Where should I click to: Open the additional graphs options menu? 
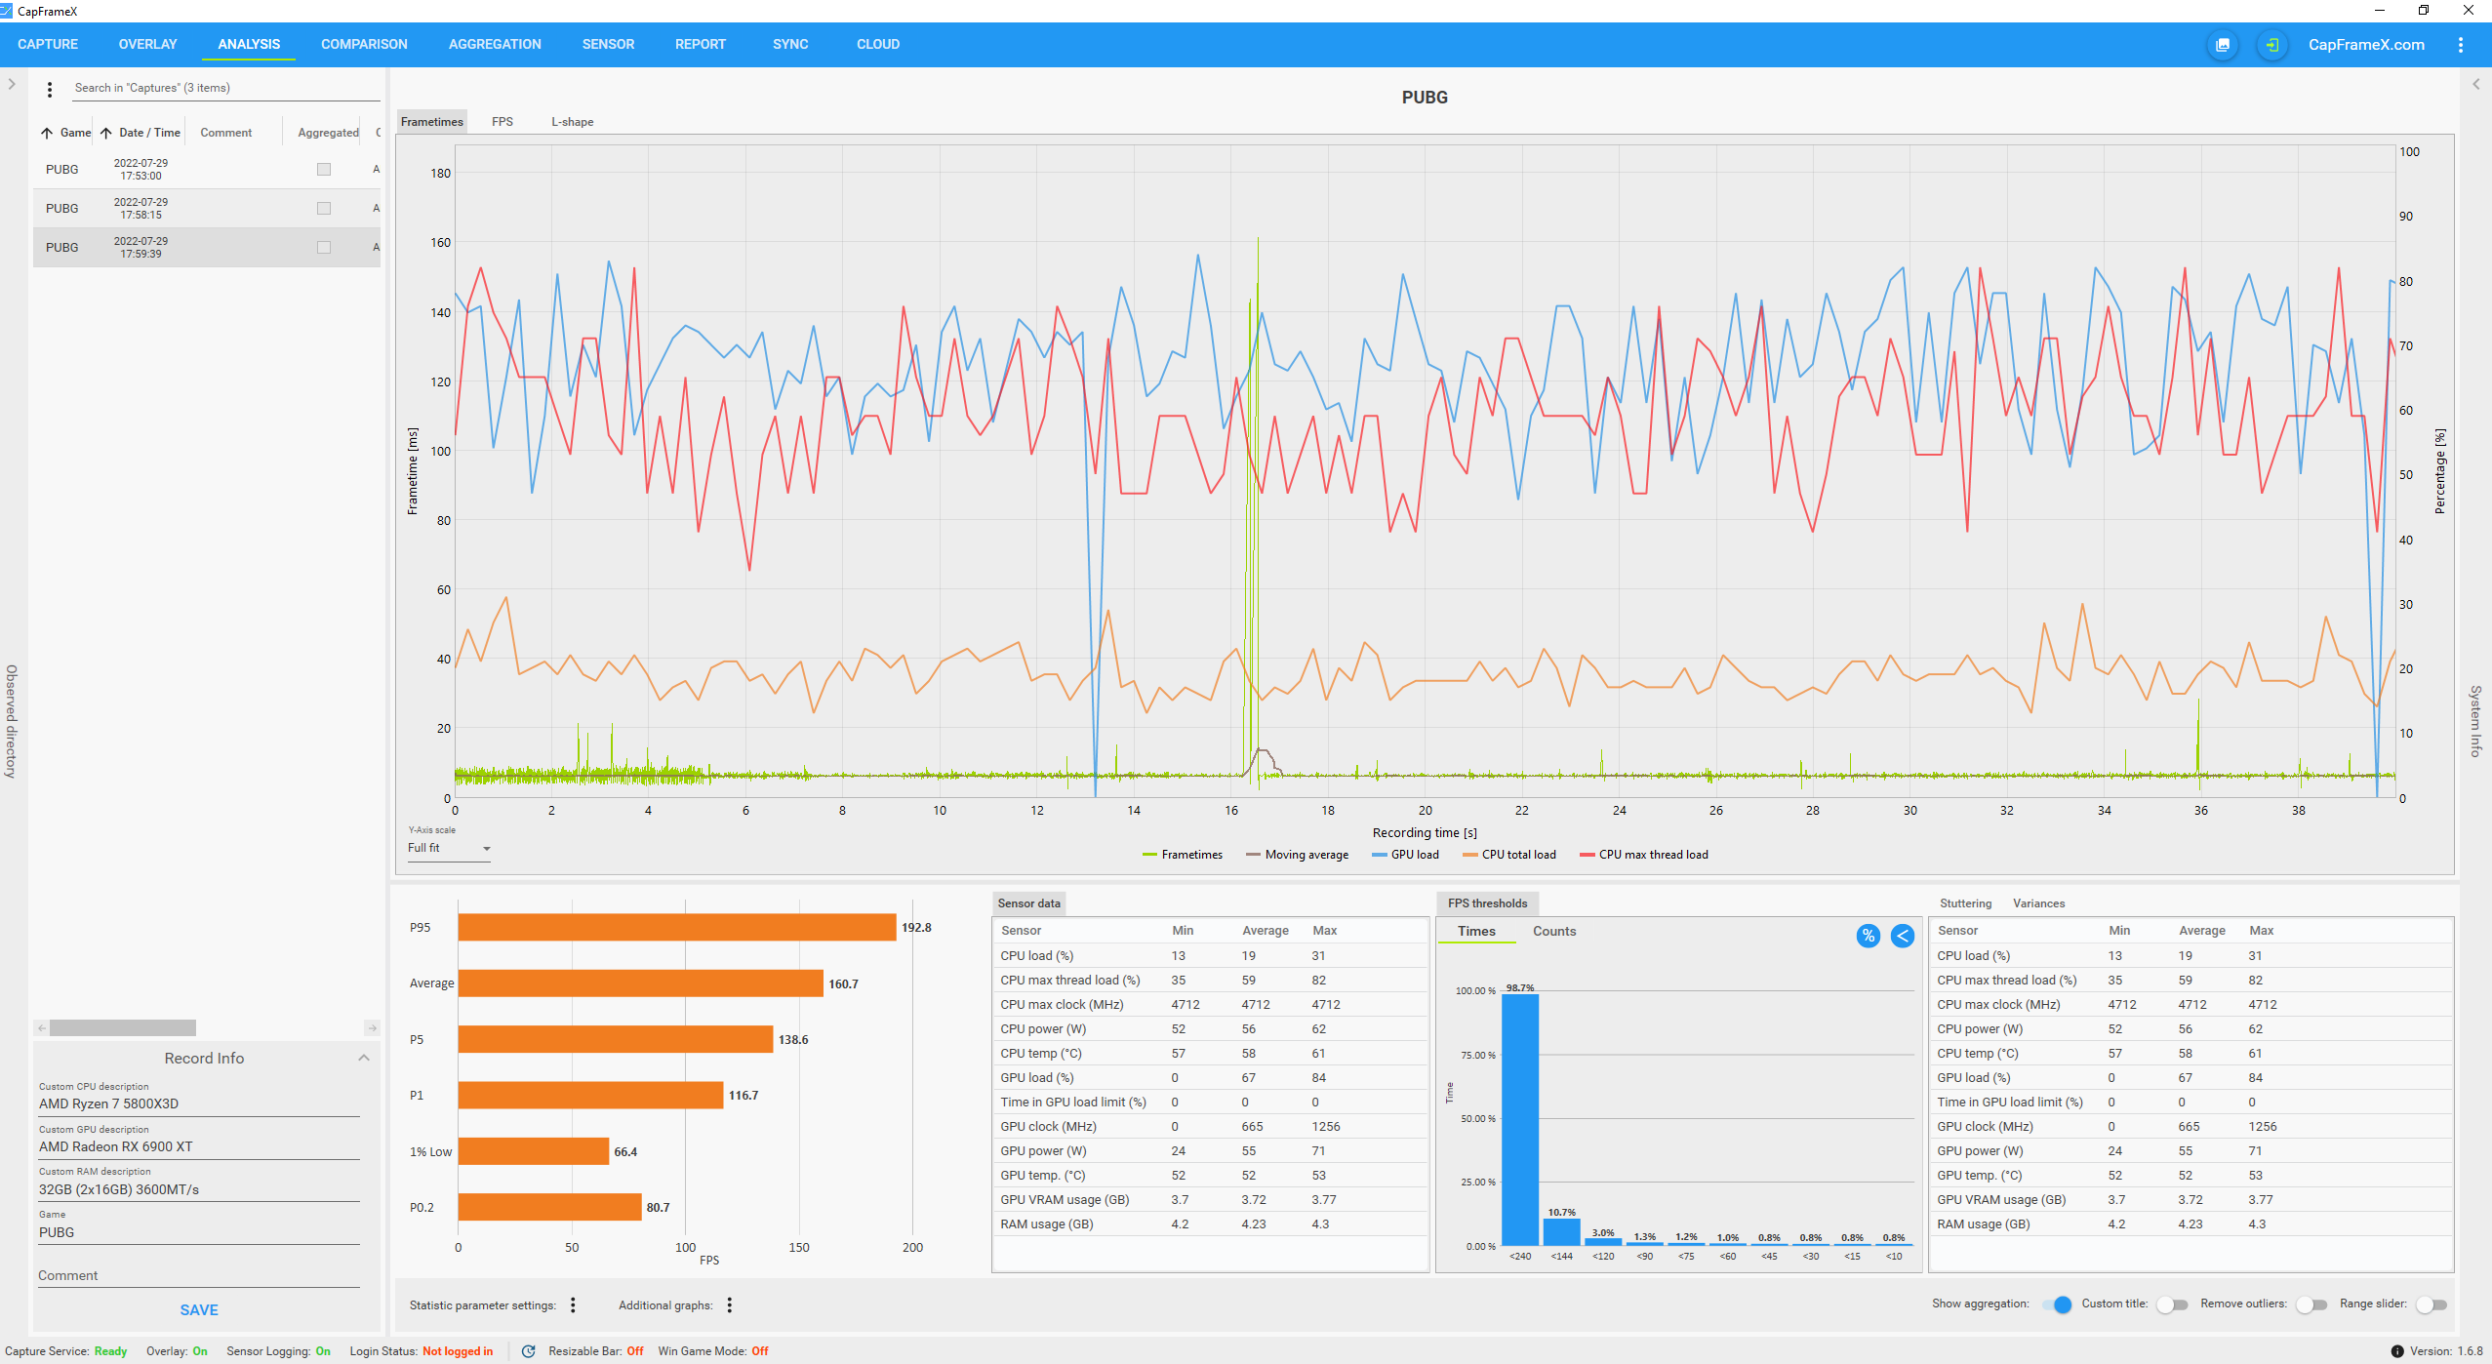pos(729,1304)
